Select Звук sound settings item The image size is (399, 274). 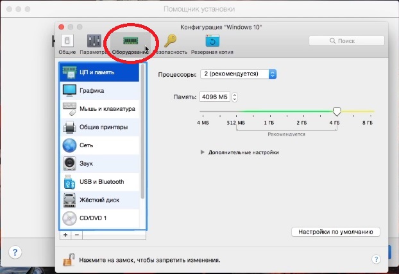87,164
